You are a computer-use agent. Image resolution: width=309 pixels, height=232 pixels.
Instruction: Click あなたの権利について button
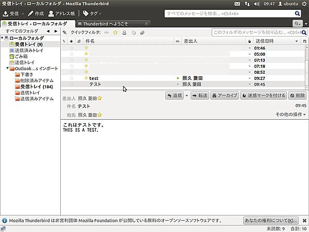(271, 220)
